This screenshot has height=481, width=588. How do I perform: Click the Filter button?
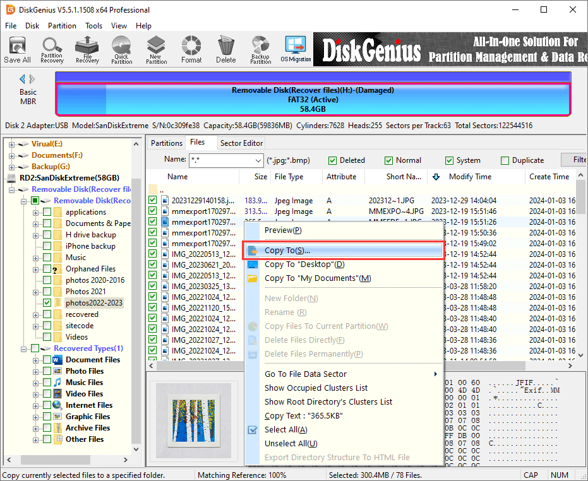(575, 160)
